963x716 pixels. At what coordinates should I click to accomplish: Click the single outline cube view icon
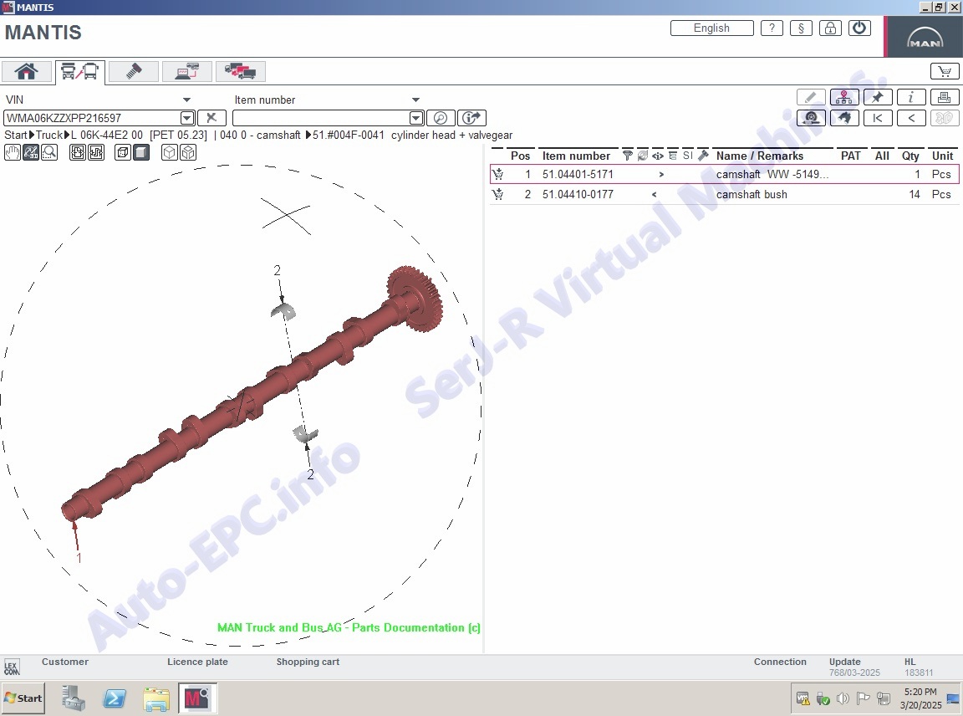(x=169, y=152)
